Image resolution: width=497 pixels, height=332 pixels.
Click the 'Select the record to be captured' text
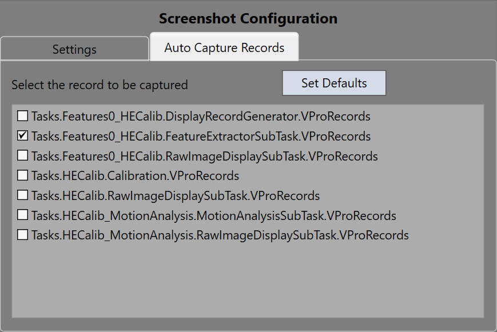point(100,85)
